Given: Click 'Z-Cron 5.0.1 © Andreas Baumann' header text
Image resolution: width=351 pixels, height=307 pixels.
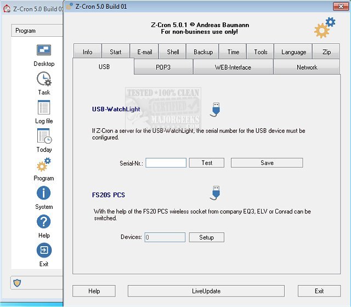Looking at the screenshot, I should 200,25.
